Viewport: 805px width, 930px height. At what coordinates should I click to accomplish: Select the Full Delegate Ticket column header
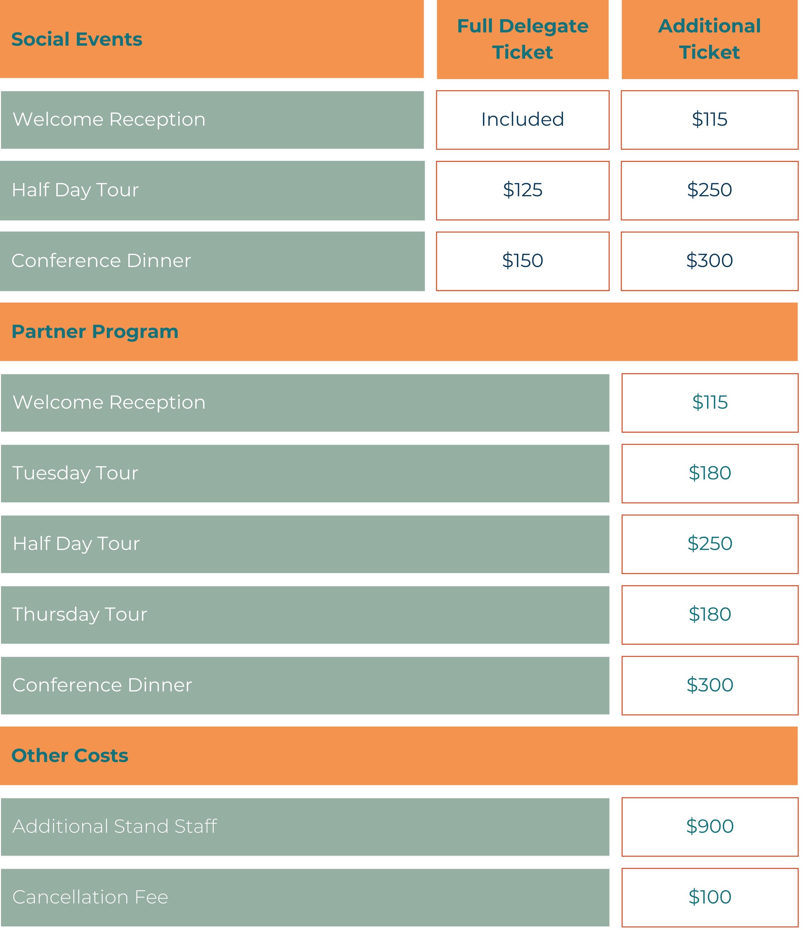[x=522, y=40]
